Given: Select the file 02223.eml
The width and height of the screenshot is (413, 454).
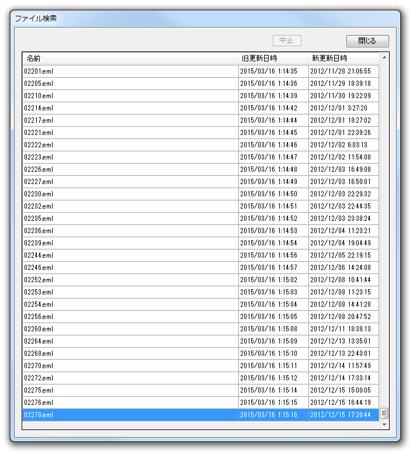Looking at the screenshot, I should point(200,157).
